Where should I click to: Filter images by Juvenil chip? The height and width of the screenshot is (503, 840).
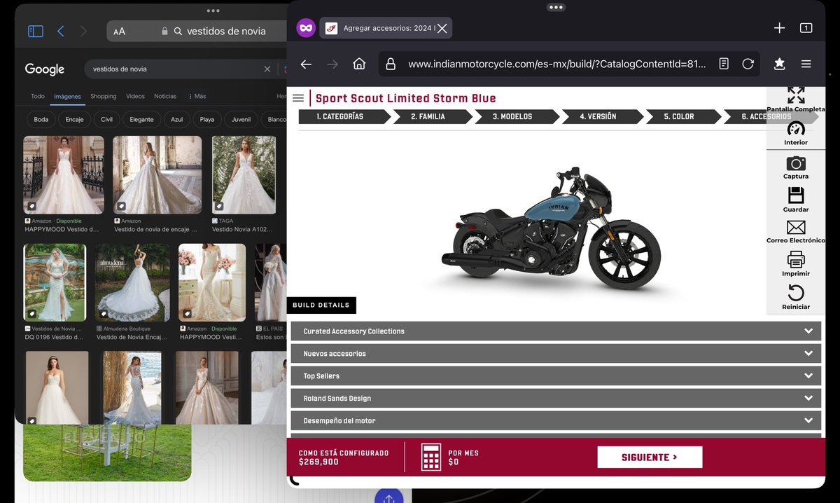coord(241,119)
